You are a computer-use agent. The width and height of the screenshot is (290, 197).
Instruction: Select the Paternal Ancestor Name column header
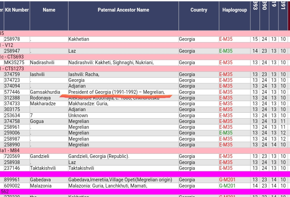[123, 10]
